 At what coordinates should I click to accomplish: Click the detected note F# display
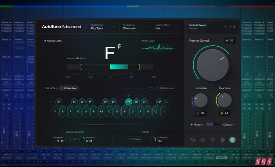pos(113,51)
